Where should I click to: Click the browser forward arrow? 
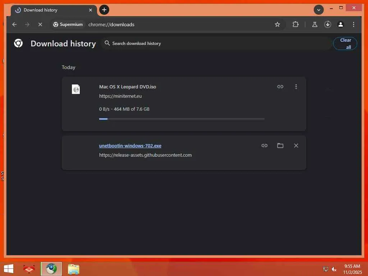(x=27, y=24)
